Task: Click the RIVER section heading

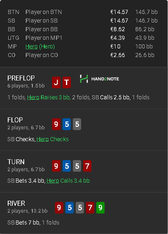Action: click(16, 203)
